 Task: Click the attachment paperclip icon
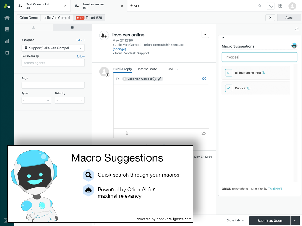127,133
